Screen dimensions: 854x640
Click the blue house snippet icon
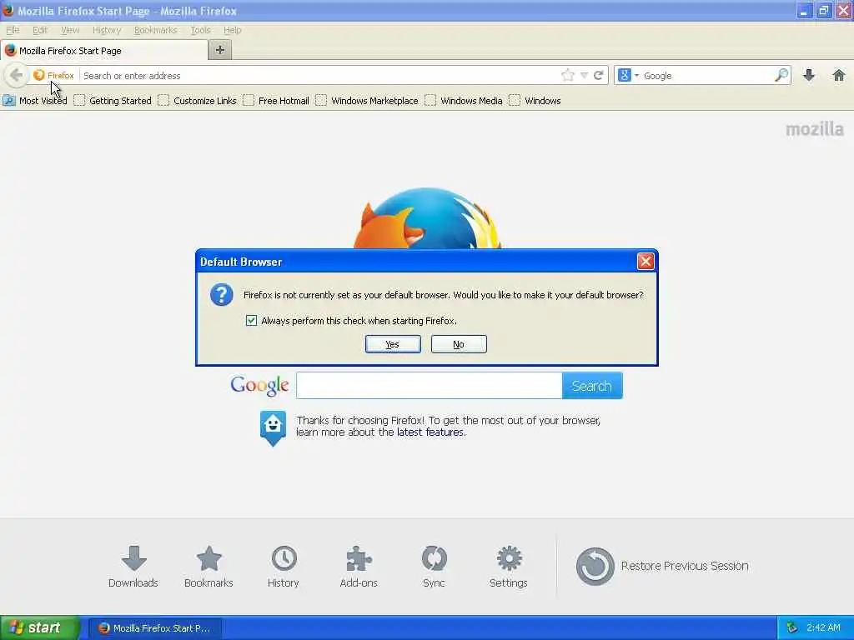point(273,428)
